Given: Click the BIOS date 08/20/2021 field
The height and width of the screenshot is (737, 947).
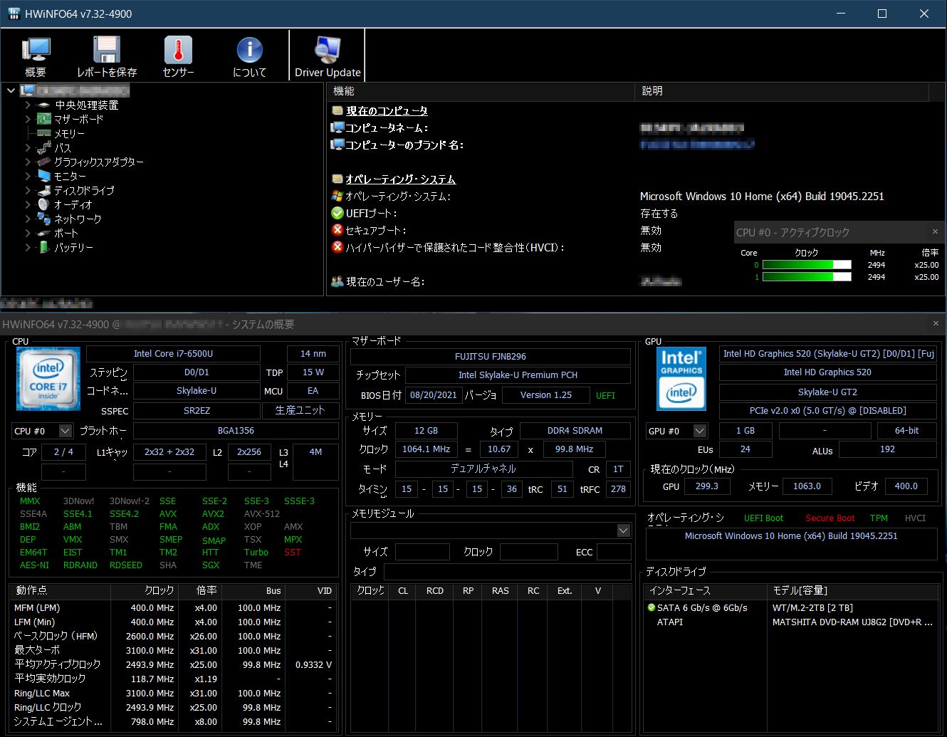Looking at the screenshot, I should click(x=433, y=395).
